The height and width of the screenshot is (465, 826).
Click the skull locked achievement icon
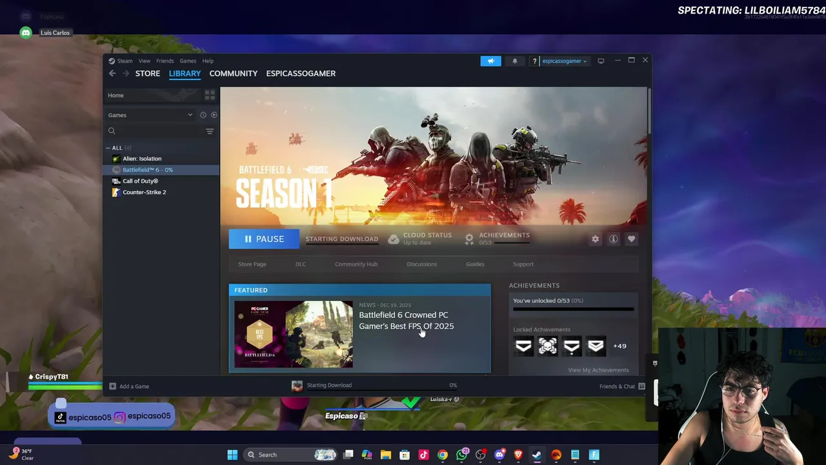[x=548, y=346]
